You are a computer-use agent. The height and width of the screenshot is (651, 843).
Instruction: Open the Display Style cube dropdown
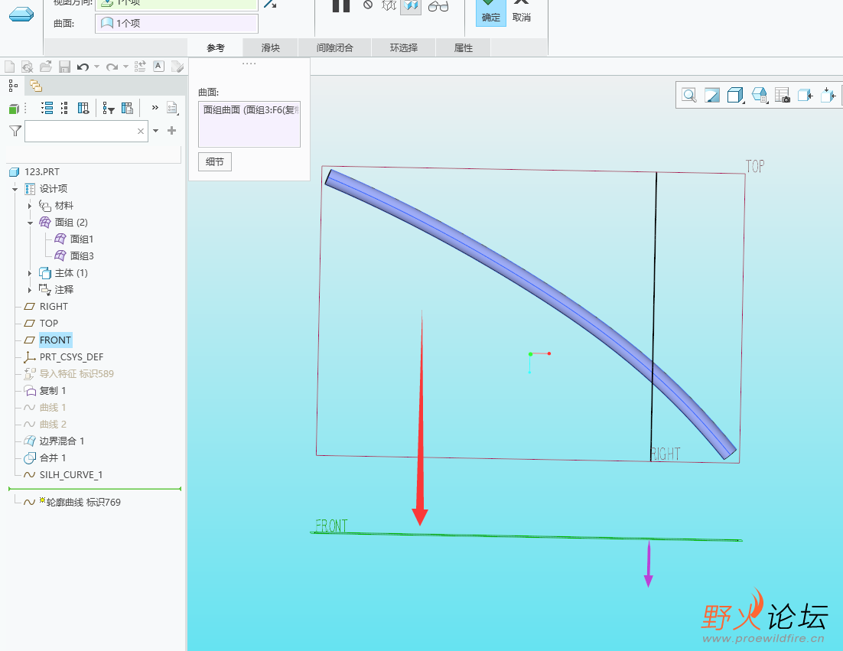click(735, 96)
